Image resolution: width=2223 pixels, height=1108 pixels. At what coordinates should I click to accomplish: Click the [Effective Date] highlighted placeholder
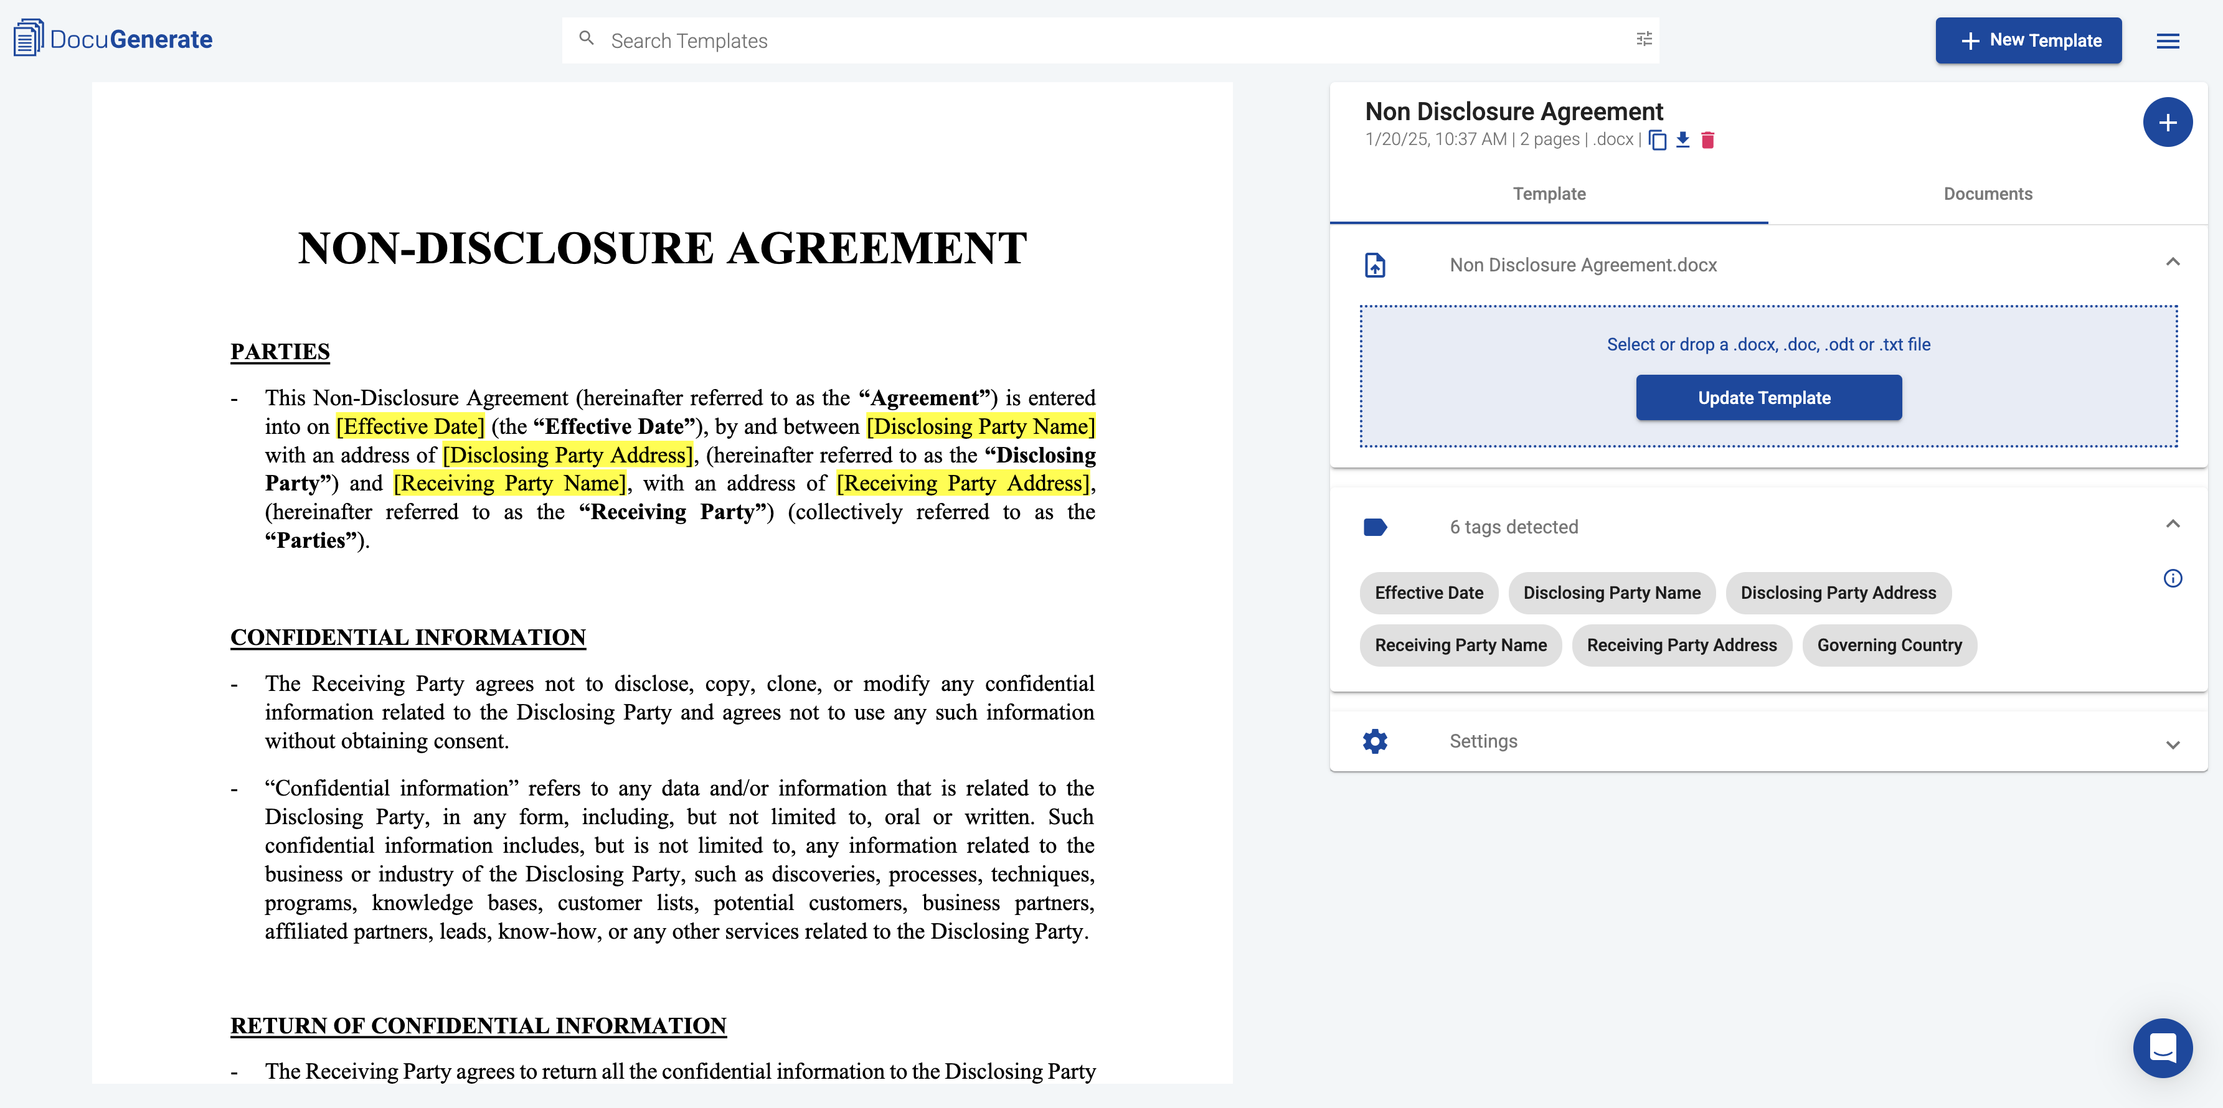click(x=410, y=426)
